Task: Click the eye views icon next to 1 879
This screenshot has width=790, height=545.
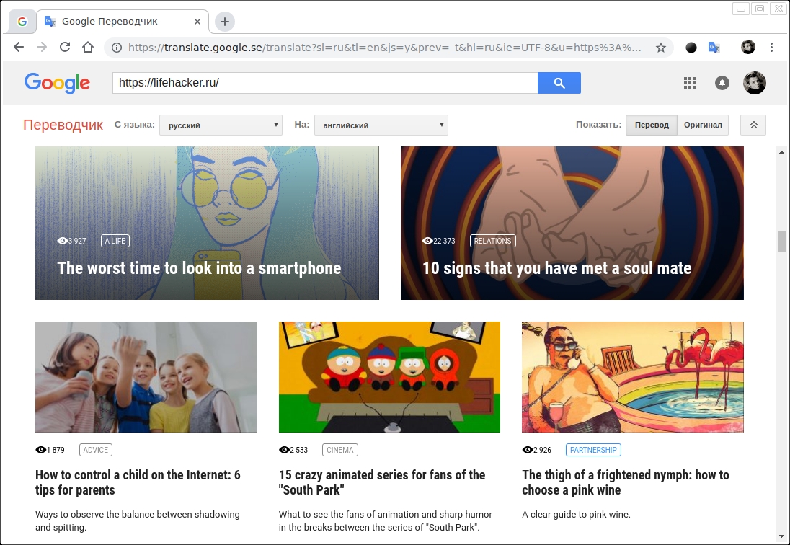Action: pos(41,450)
